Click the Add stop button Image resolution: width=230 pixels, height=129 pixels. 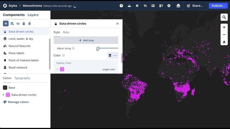click(86, 40)
